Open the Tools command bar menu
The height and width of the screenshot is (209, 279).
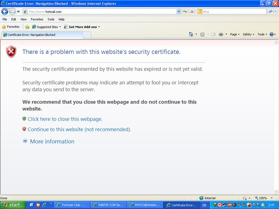click(x=262, y=34)
